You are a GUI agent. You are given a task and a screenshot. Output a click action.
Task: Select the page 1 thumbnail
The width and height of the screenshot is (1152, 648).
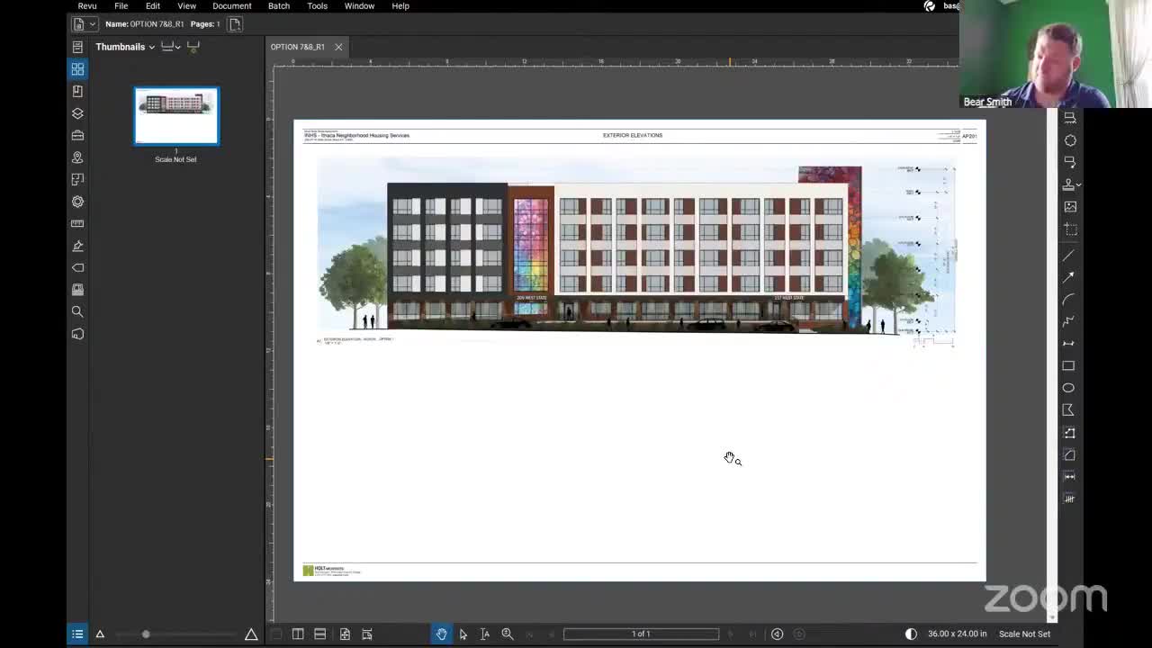click(176, 116)
